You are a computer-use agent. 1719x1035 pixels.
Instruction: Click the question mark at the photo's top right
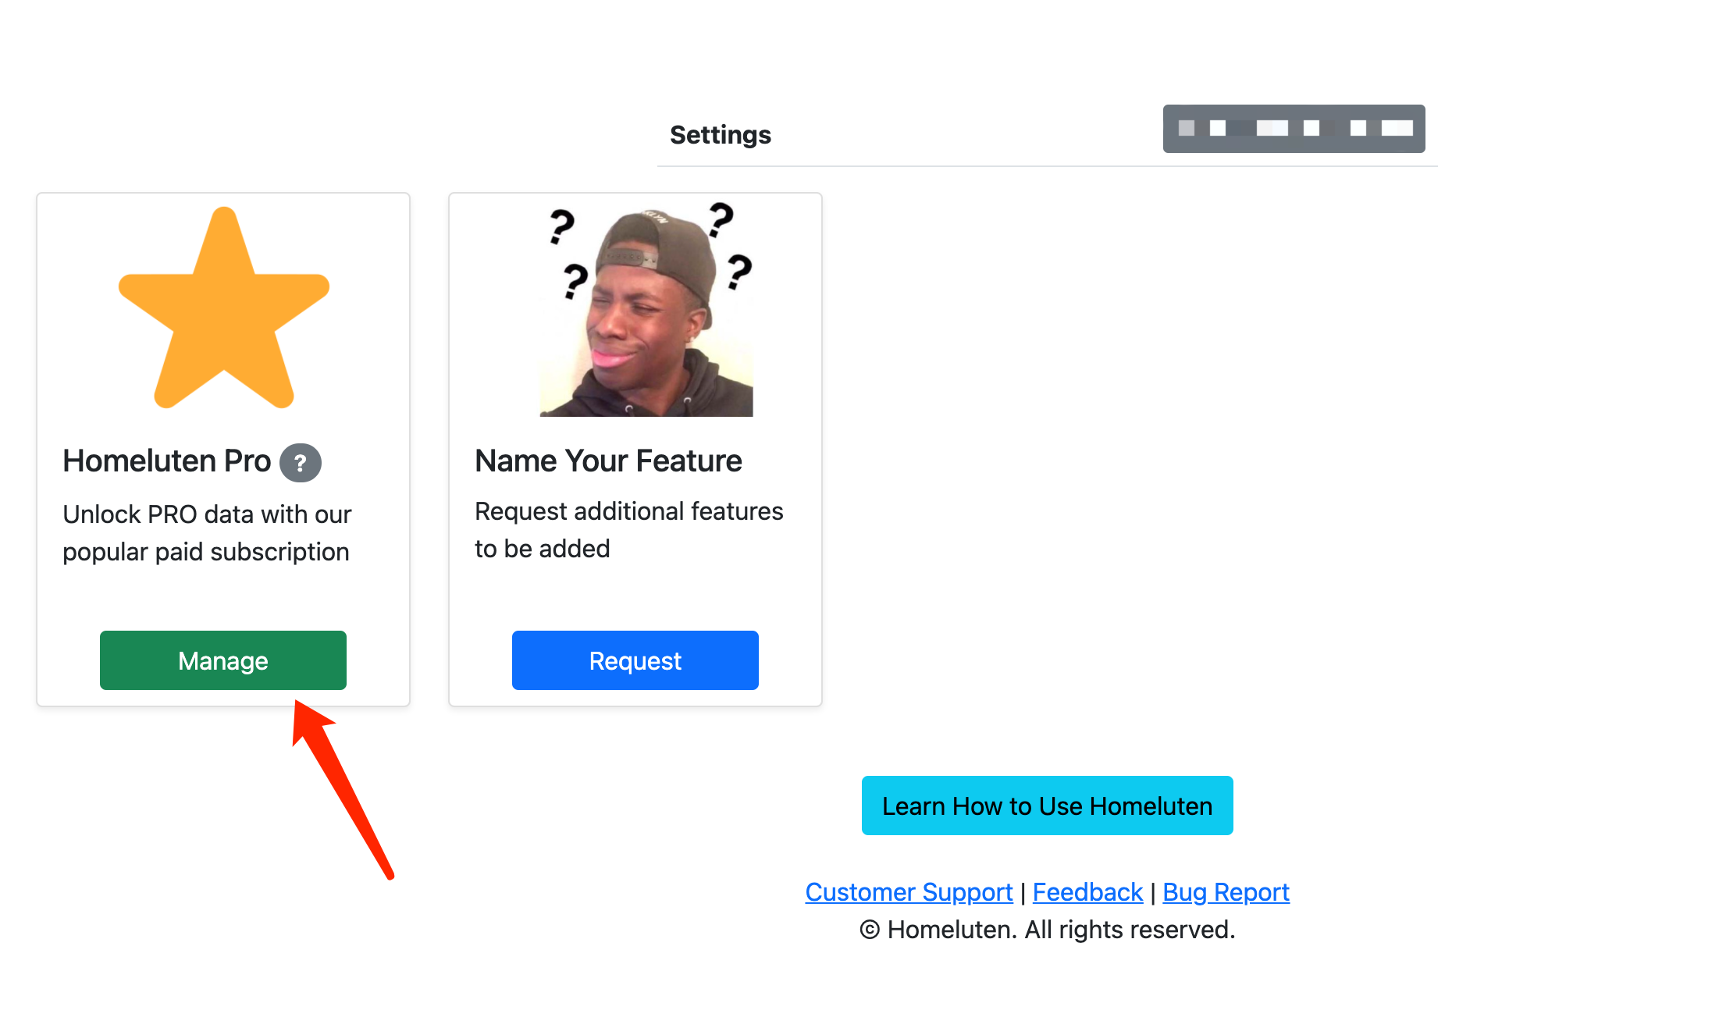coord(721,219)
